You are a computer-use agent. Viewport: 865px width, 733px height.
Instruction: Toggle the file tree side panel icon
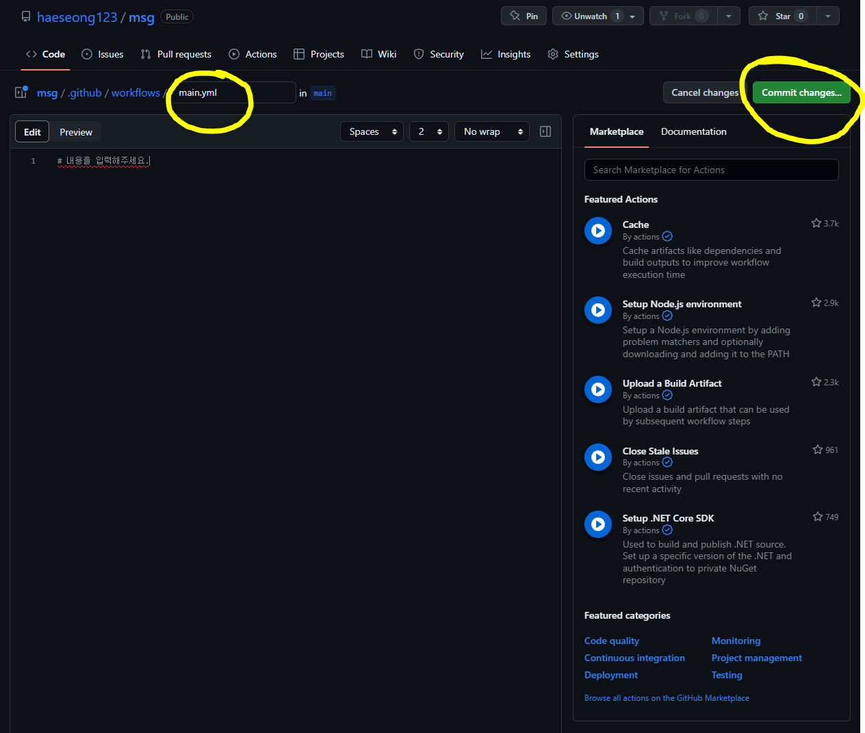(x=21, y=92)
